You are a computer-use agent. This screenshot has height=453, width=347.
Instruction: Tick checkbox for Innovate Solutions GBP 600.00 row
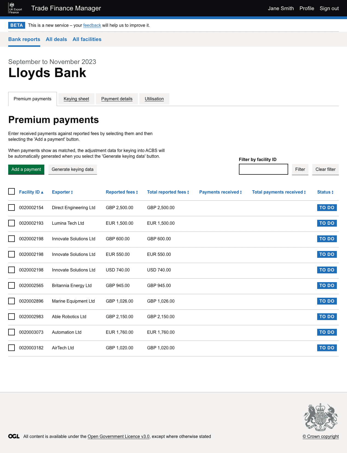(x=11, y=239)
